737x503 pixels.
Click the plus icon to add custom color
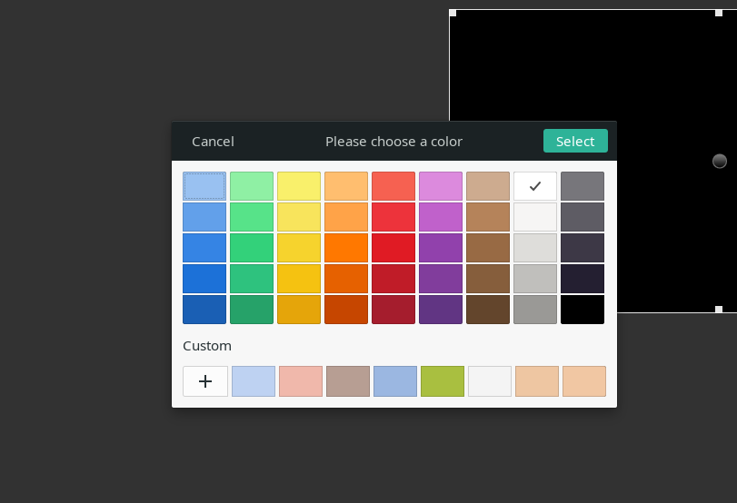click(205, 381)
